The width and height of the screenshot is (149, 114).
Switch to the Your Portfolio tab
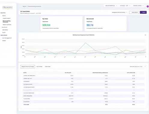[39, 67]
